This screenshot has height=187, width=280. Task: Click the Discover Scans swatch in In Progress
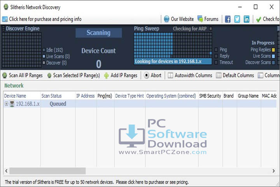pyautogui.click(x=273, y=63)
